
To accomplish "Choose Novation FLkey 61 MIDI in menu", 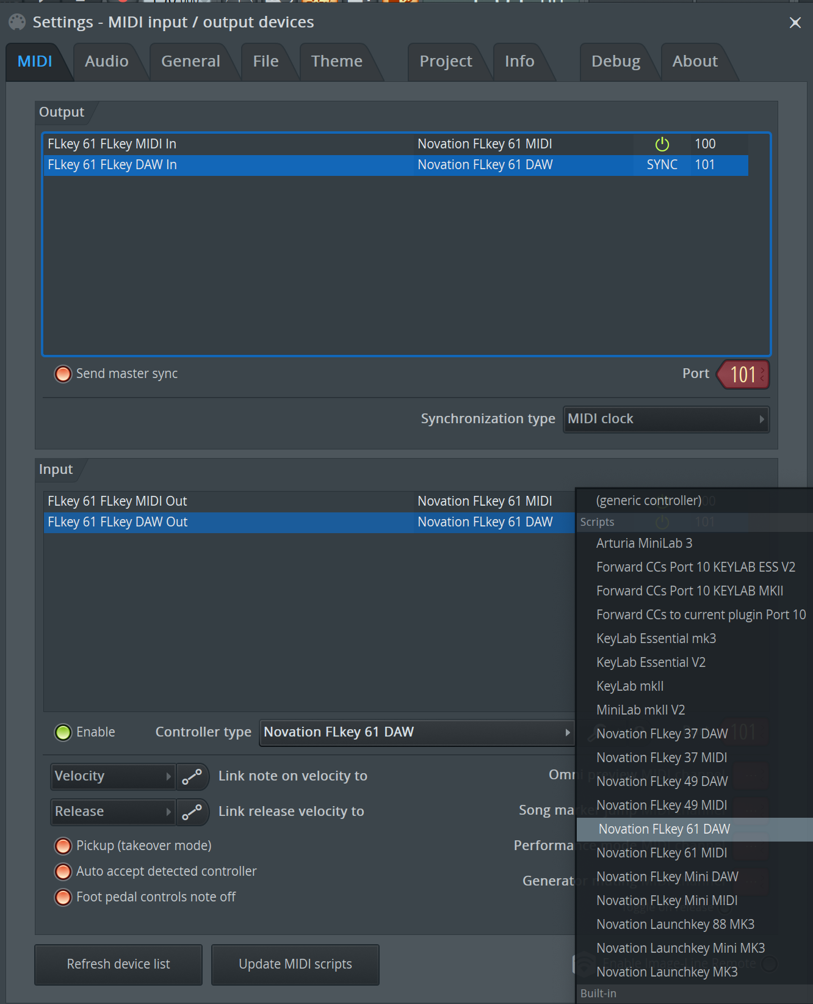I will tap(695, 853).
